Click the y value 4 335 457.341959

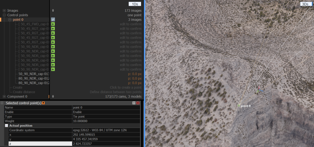(x=106, y=139)
